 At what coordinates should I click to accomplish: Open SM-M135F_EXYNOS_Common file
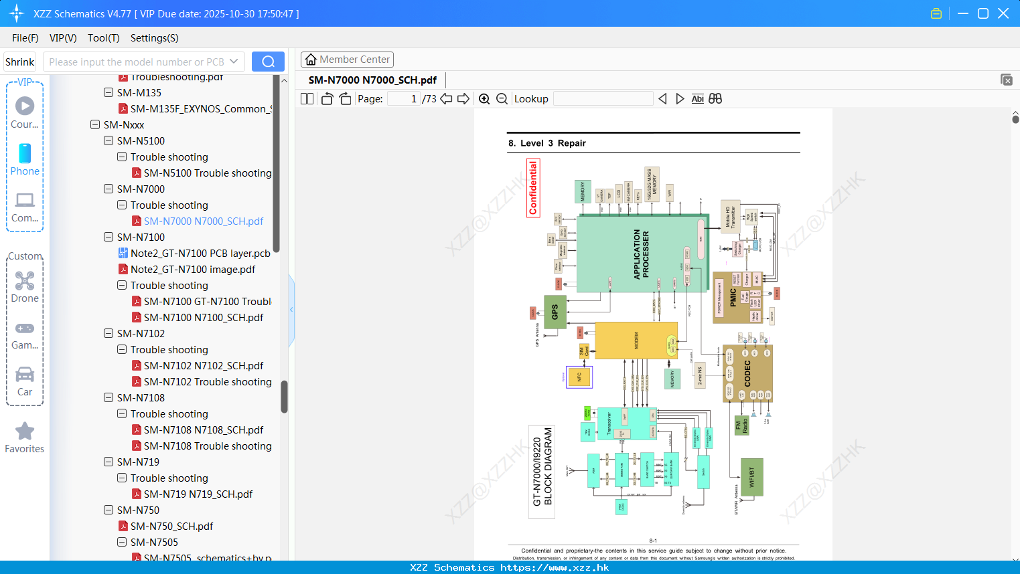pos(201,108)
